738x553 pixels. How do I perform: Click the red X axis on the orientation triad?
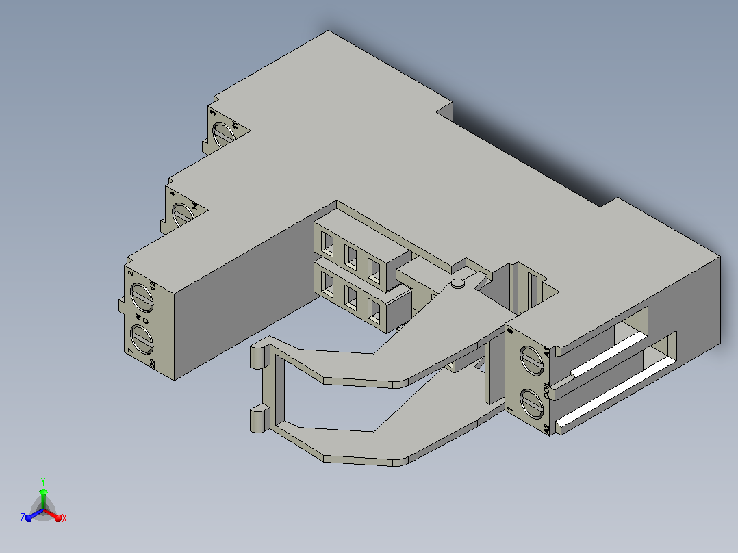pyautogui.click(x=54, y=515)
